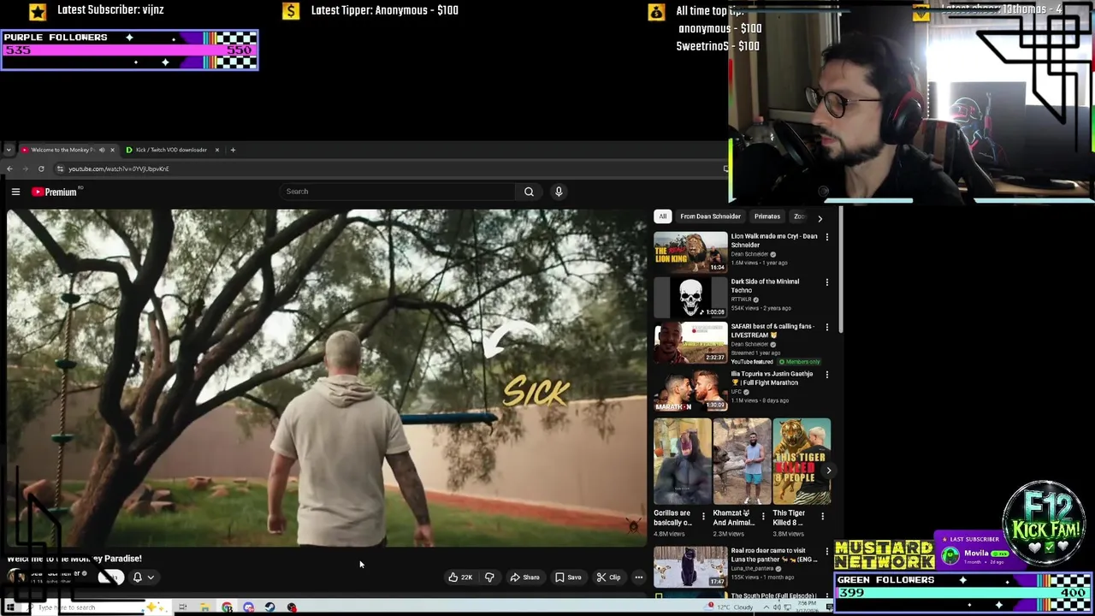Close the Welcome to the Monkey Paradise tab

click(x=112, y=150)
